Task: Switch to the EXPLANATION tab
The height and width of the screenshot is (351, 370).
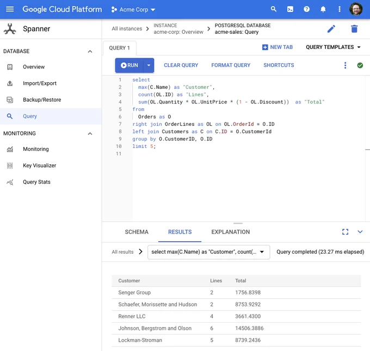Action: point(231,232)
